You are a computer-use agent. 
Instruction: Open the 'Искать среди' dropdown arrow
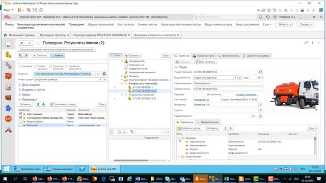tap(100, 79)
